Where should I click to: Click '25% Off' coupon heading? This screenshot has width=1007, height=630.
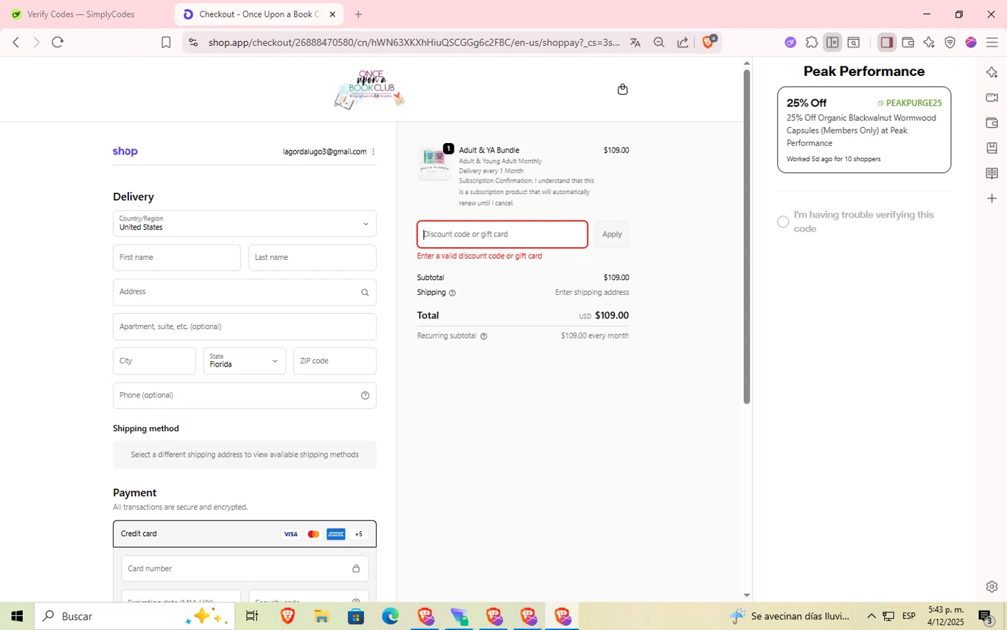[x=806, y=103]
